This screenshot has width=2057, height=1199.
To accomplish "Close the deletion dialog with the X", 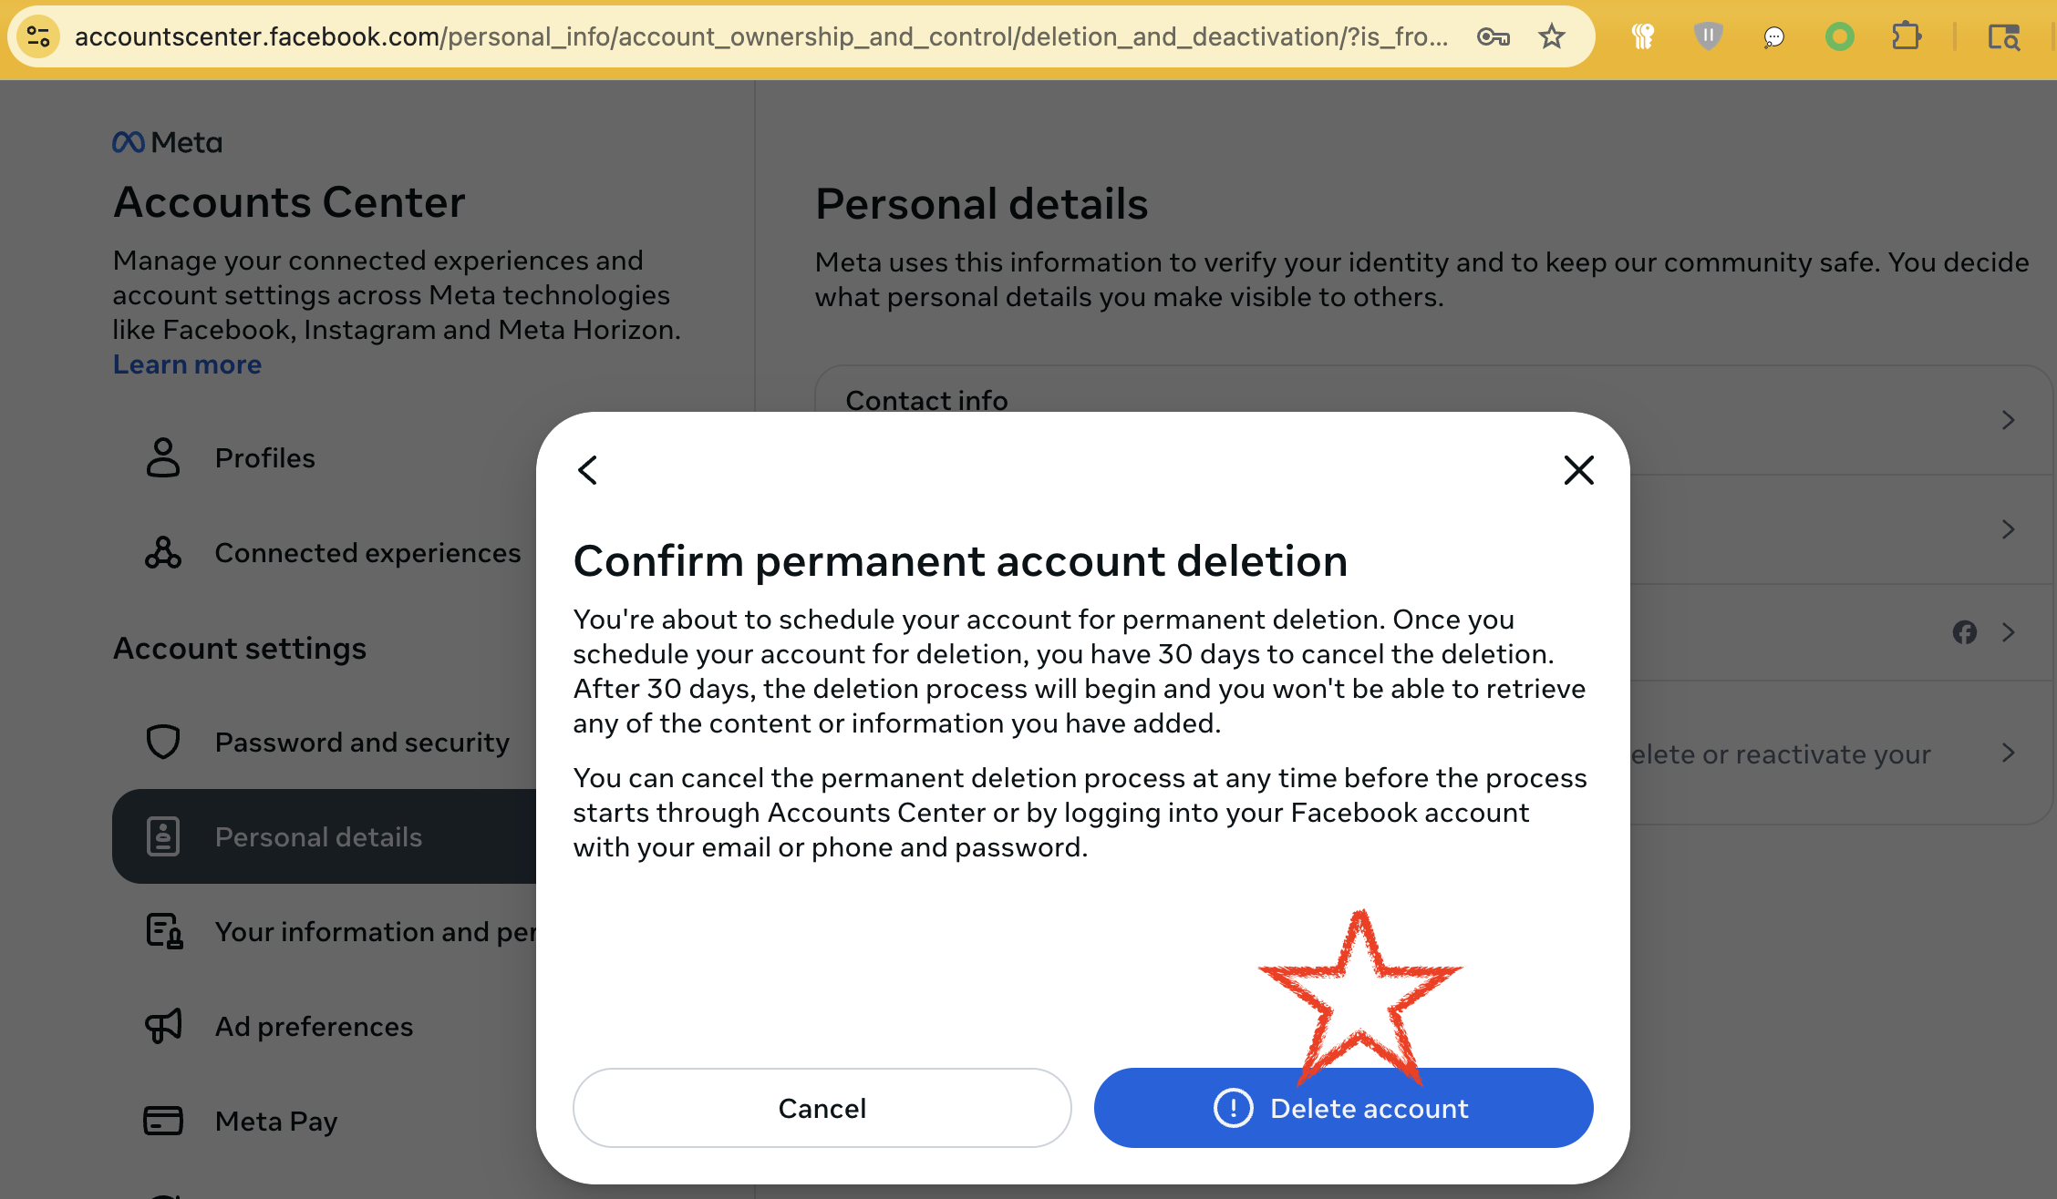I will tap(1578, 470).
